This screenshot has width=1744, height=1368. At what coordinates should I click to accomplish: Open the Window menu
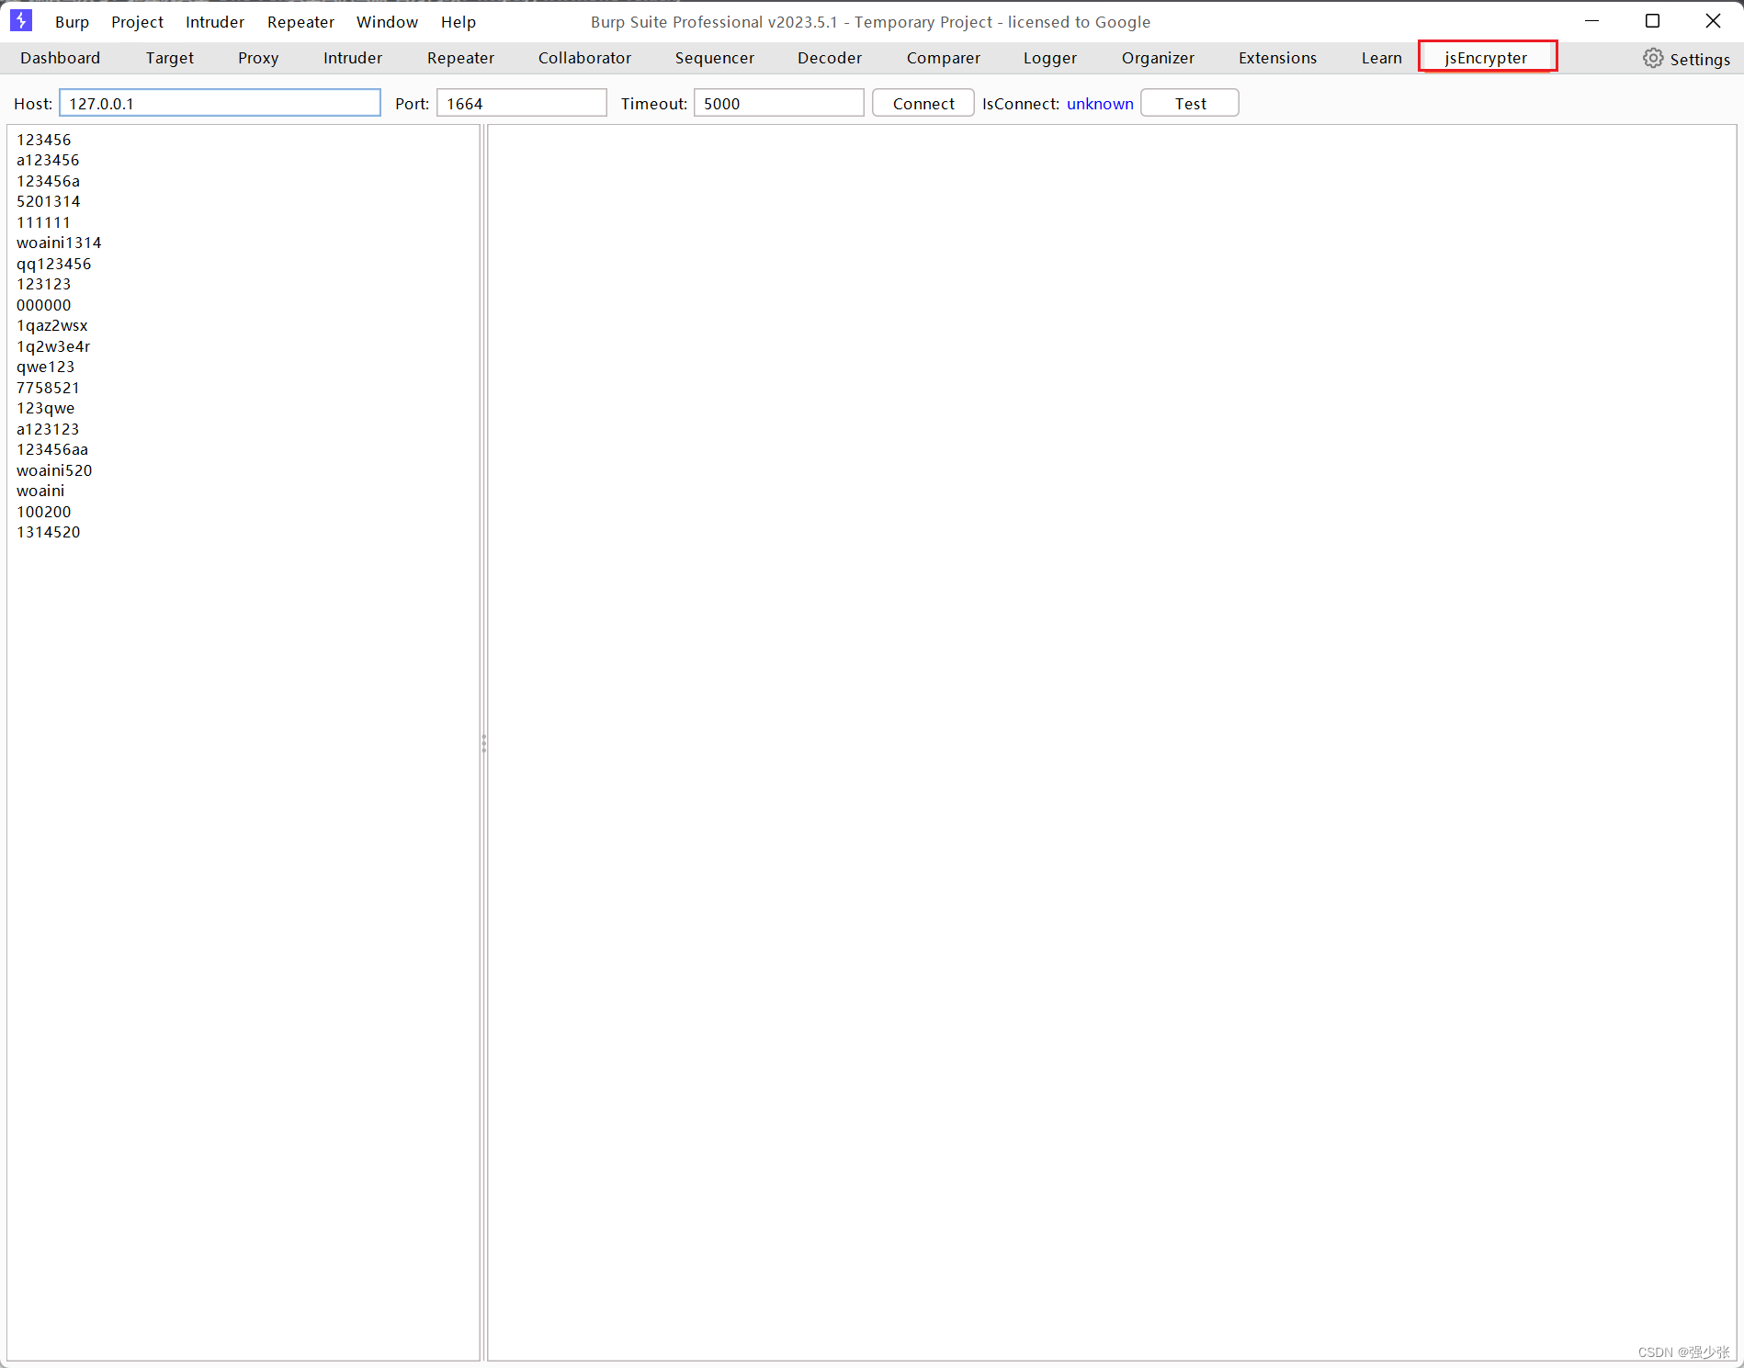click(387, 22)
